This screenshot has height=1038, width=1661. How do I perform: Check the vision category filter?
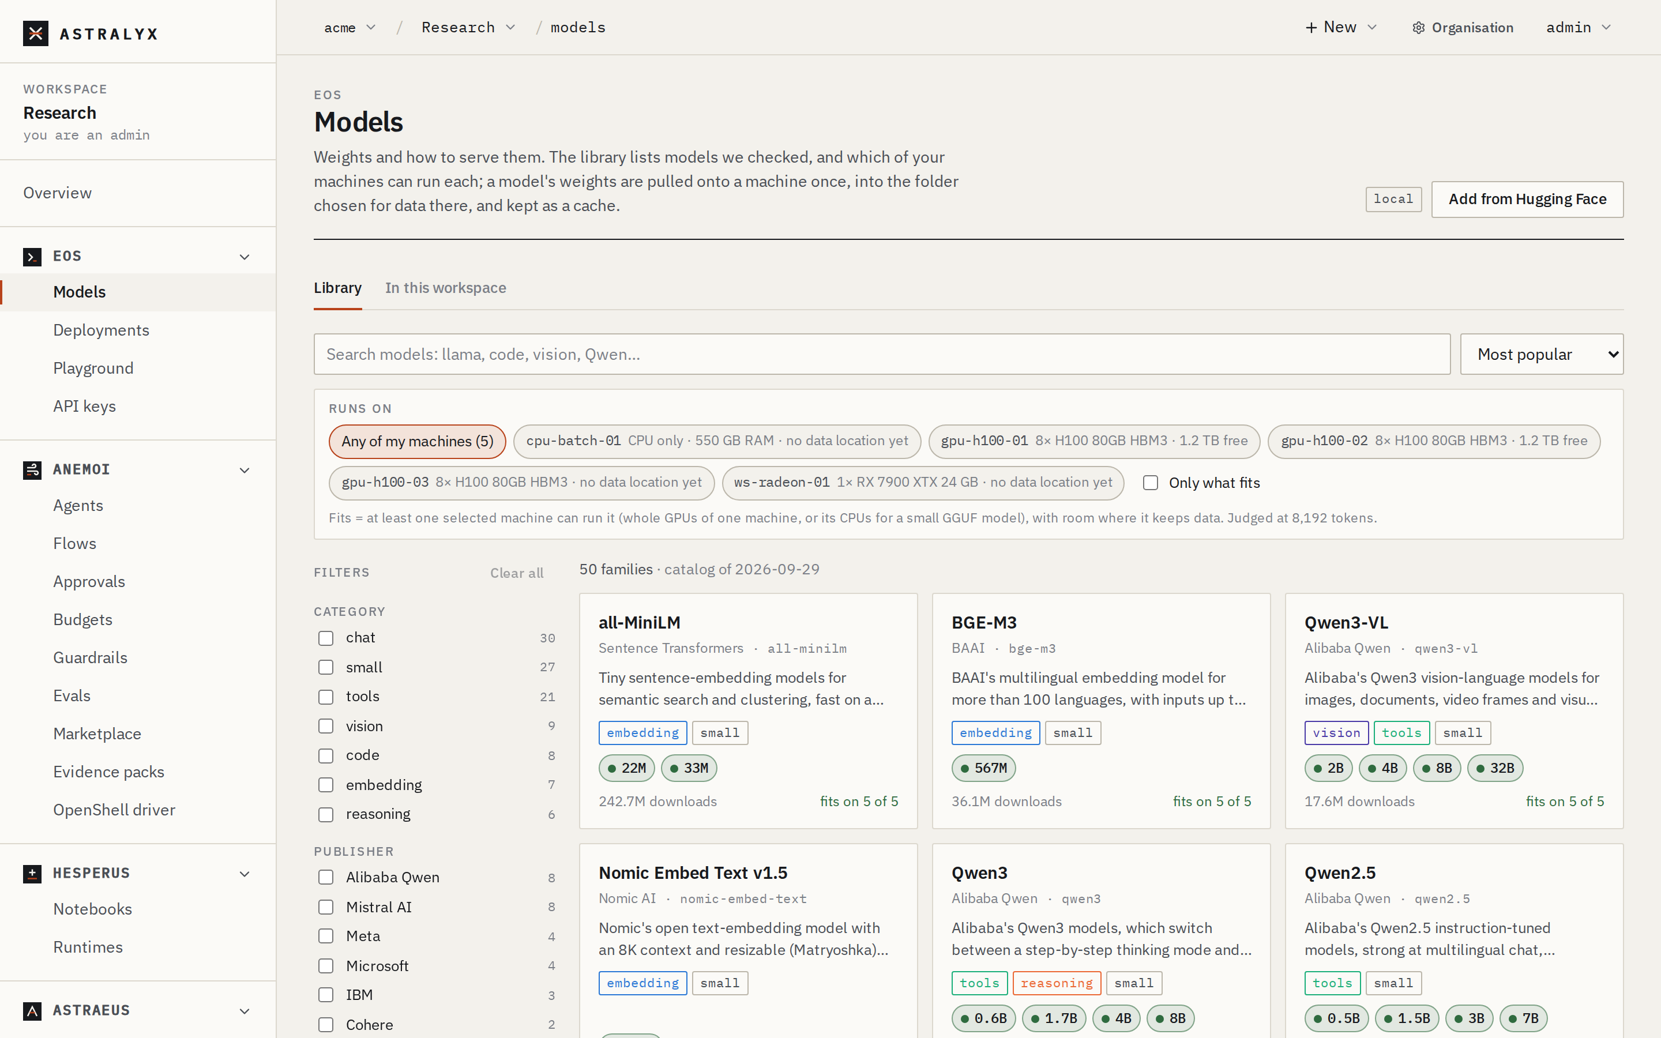point(326,727)
